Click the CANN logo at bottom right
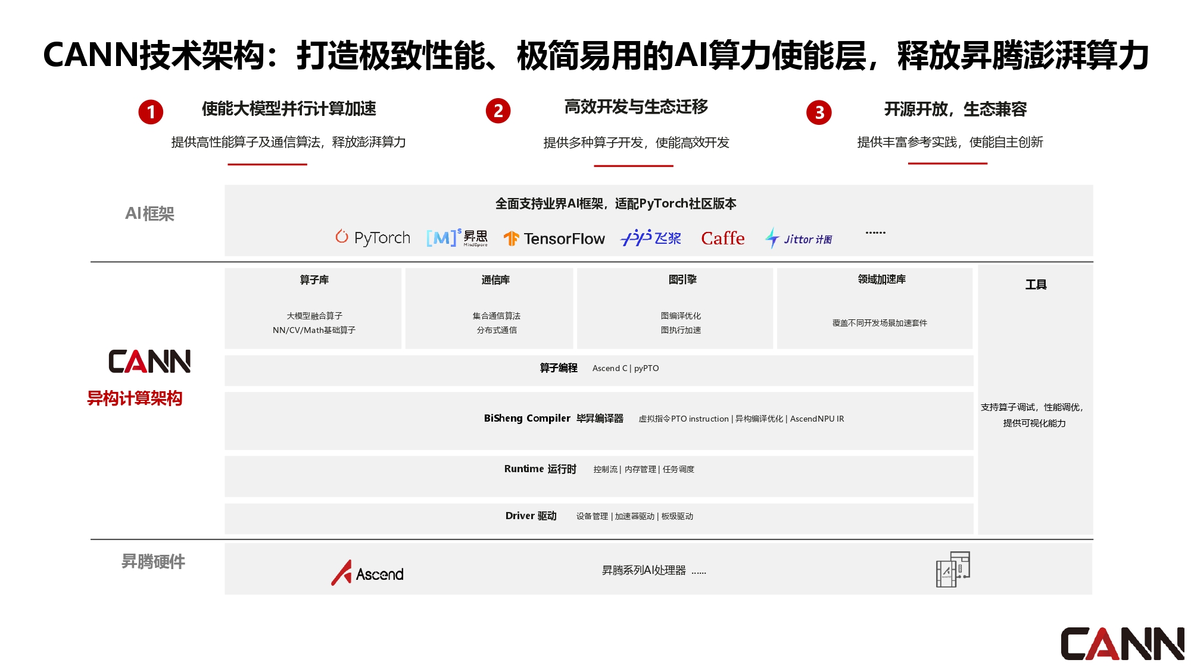This screenshot has width=1191, height=669. [x=1122, y=643]
